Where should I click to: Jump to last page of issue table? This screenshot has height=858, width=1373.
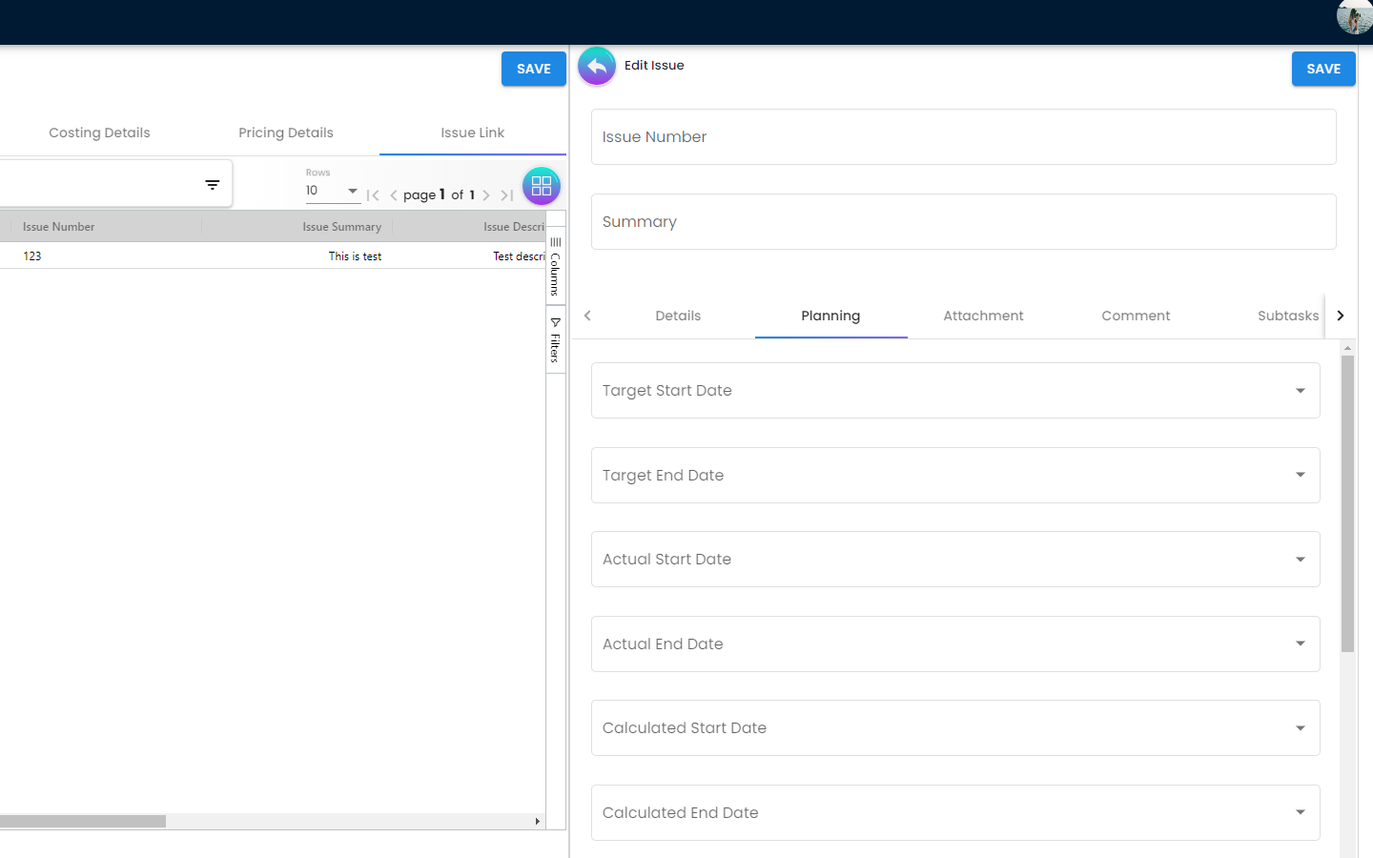click(x=507, y=195)
